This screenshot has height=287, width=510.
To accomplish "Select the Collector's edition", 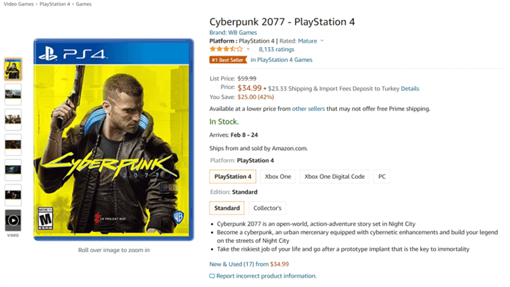I will point(267,208).
